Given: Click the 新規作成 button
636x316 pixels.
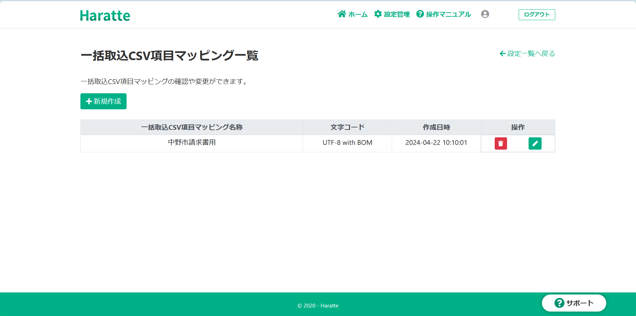Looking at the screenshot, I should [x=103, y=101].
